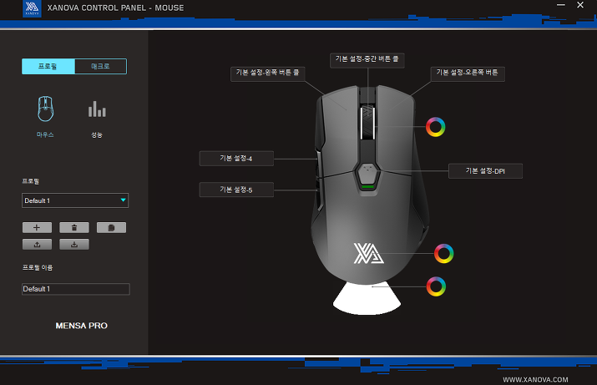Viewport: 597px width, 385px height.
Task: Open bottom glow lighting color ring
Action: pos(436,286)
